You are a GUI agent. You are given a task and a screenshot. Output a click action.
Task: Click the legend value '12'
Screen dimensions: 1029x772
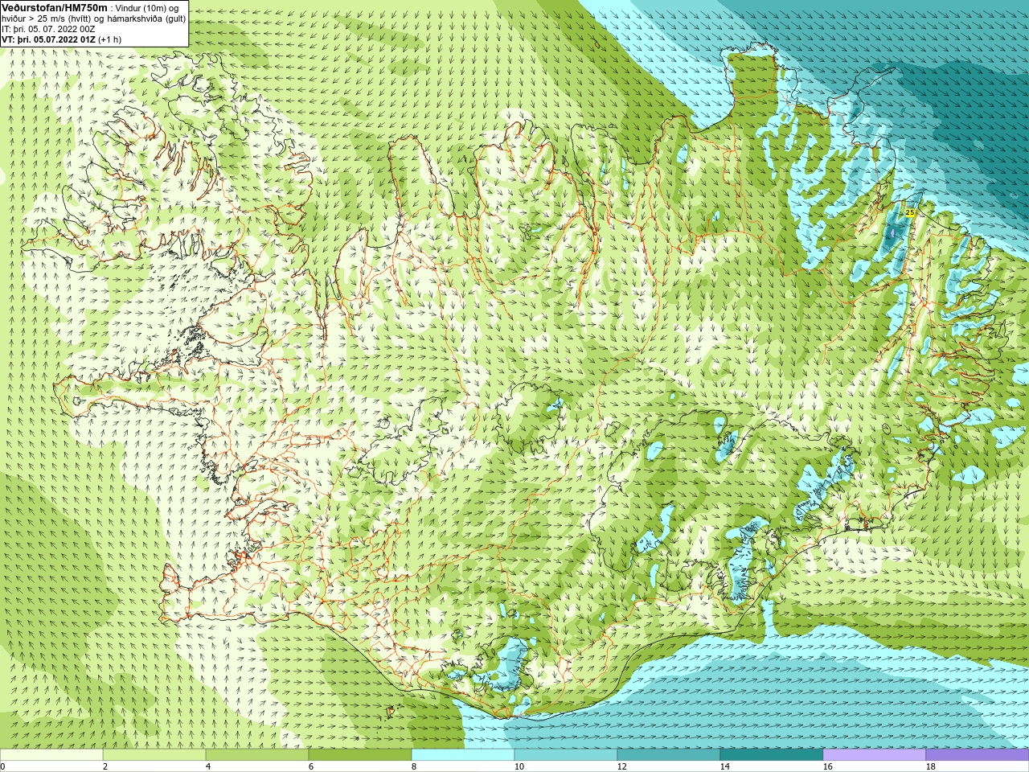(x=622, y=766)
